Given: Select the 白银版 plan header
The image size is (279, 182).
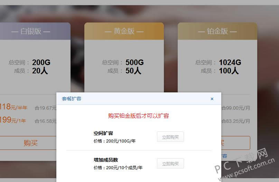Looking at the screenshot, I should [x=30, y=31].
